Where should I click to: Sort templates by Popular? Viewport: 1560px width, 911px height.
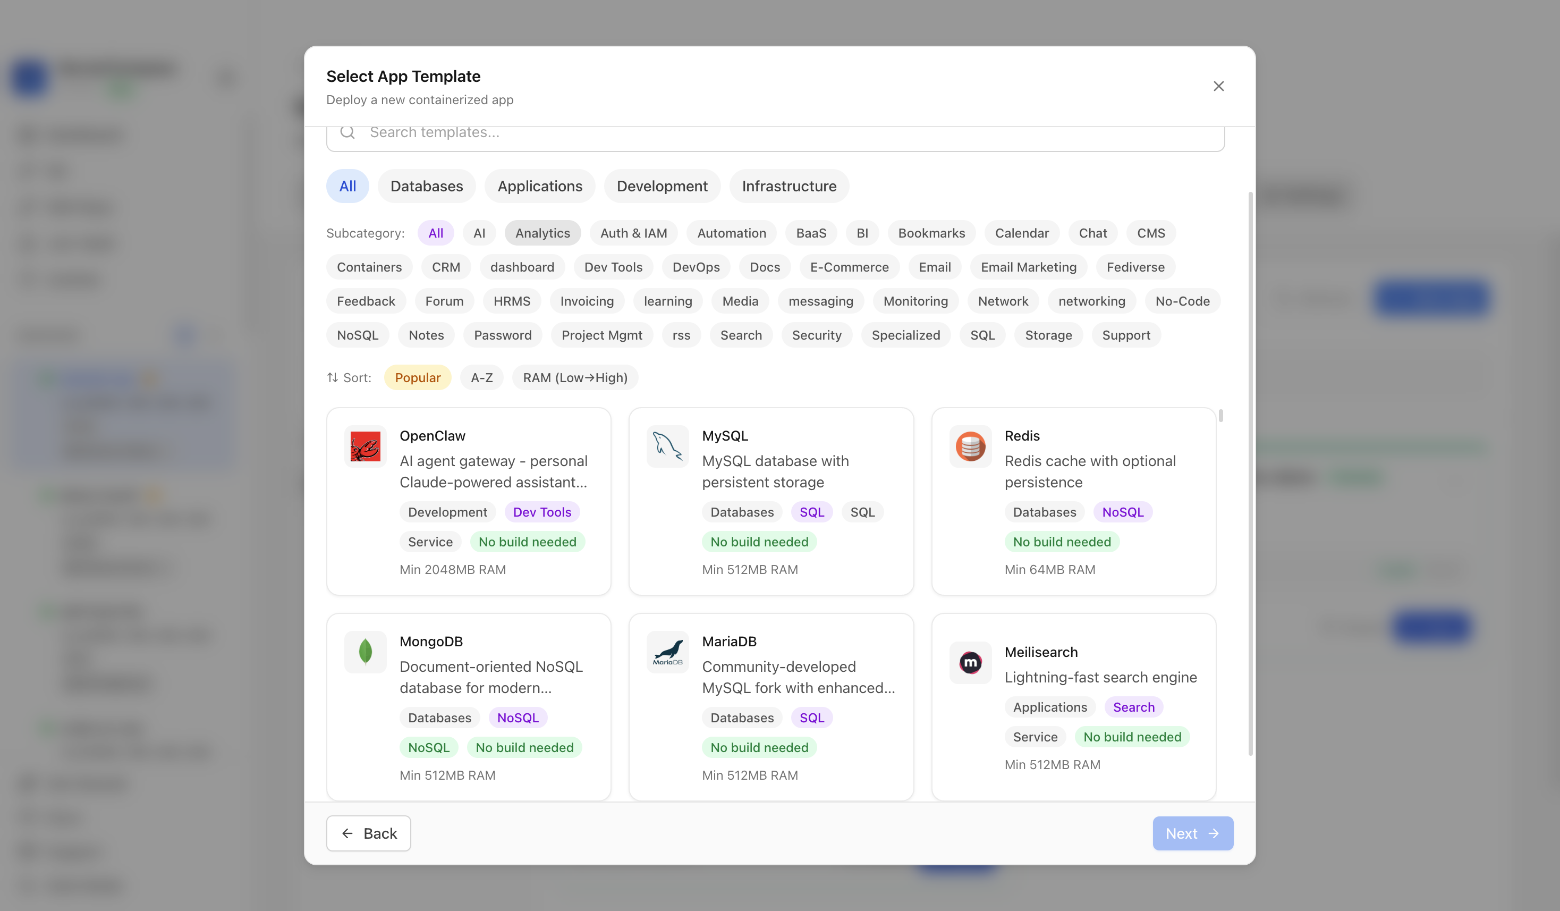pos(417,377)
